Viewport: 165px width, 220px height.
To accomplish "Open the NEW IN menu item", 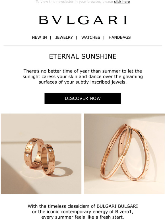I will 40,38.
